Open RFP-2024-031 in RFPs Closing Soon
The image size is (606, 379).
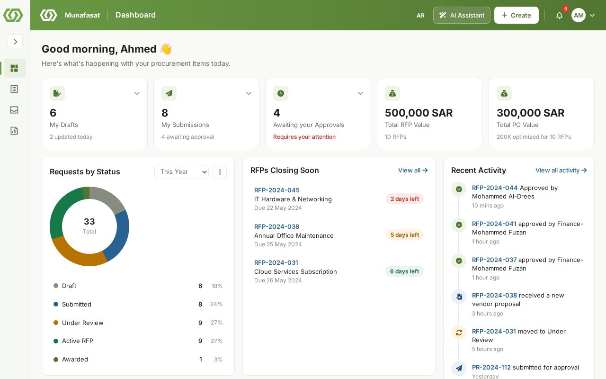tap(276, 262)
